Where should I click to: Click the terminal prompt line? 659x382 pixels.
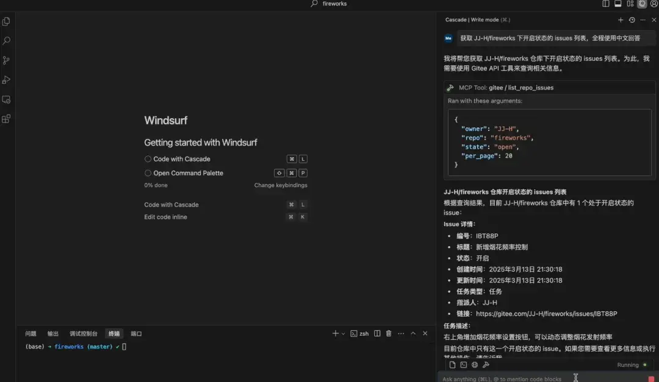click(x=76, y=347)
